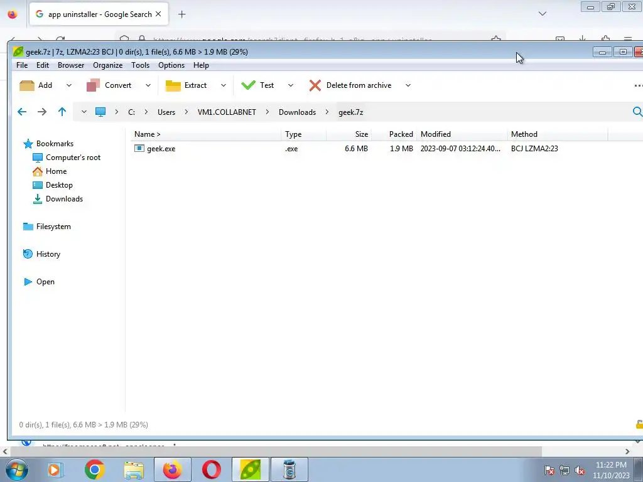The width and height of the screenshot is (643, 482).
Task: Navigate back with left arrow
Action: 22,112
